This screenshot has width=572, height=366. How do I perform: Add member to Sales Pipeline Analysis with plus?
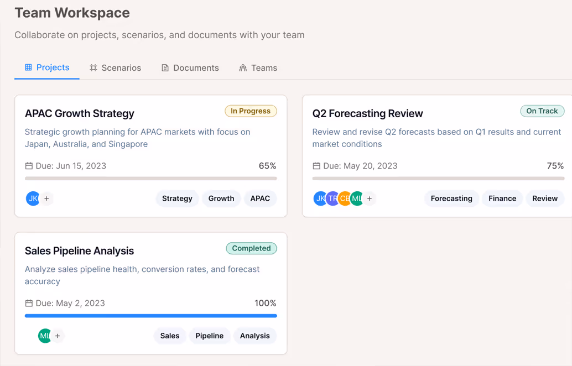tap(58, 336)
